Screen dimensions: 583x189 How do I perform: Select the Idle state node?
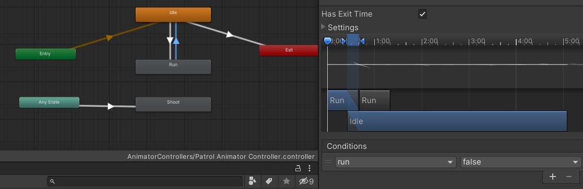click(173, 15)
